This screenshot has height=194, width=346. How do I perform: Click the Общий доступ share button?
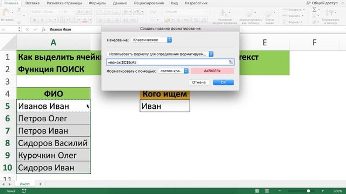(322, 3)
